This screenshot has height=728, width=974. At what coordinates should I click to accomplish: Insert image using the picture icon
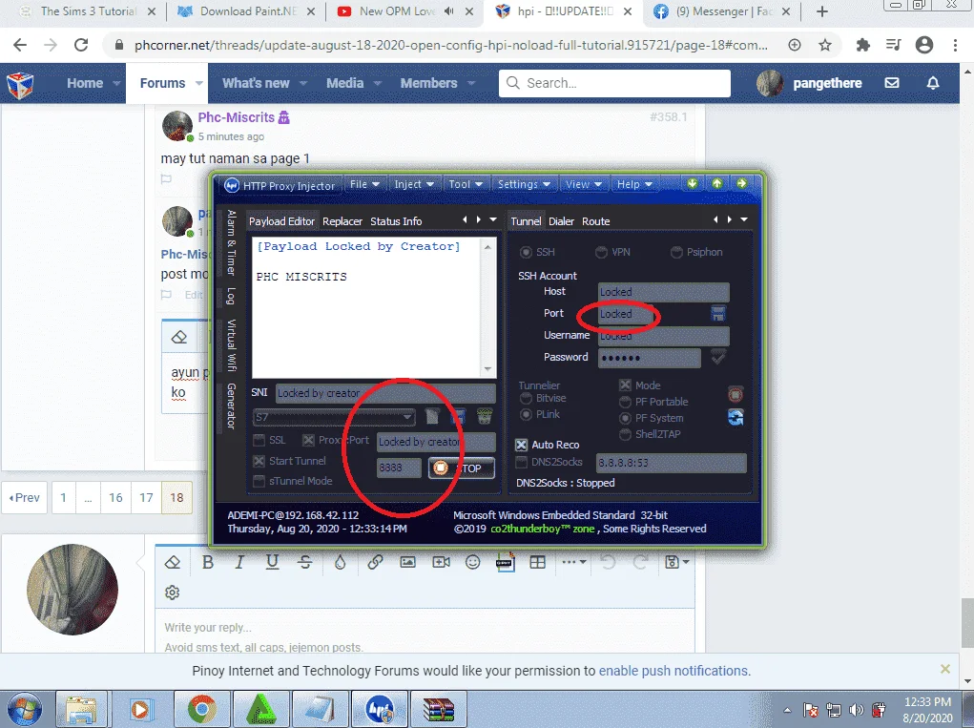[x=407, y=562]
